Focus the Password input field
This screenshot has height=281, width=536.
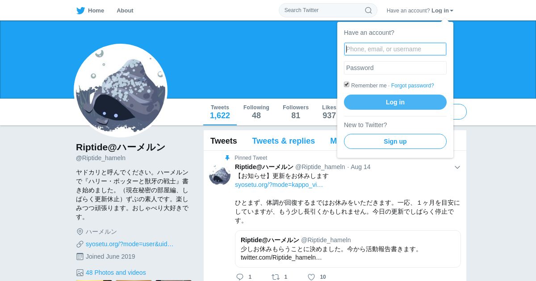pos(395,68)
